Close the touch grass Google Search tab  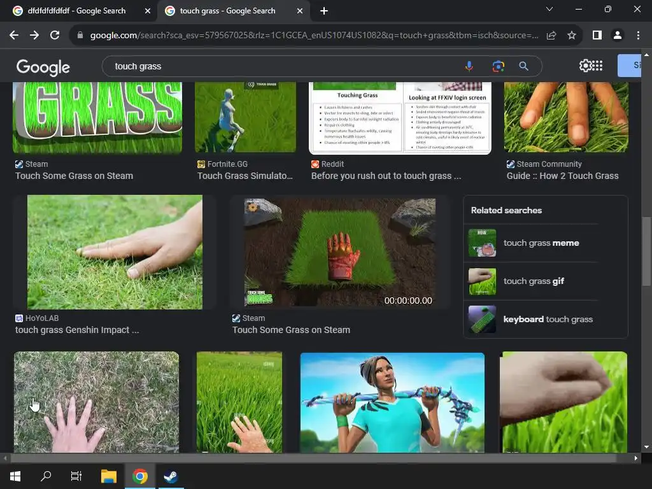pos(300,11)
